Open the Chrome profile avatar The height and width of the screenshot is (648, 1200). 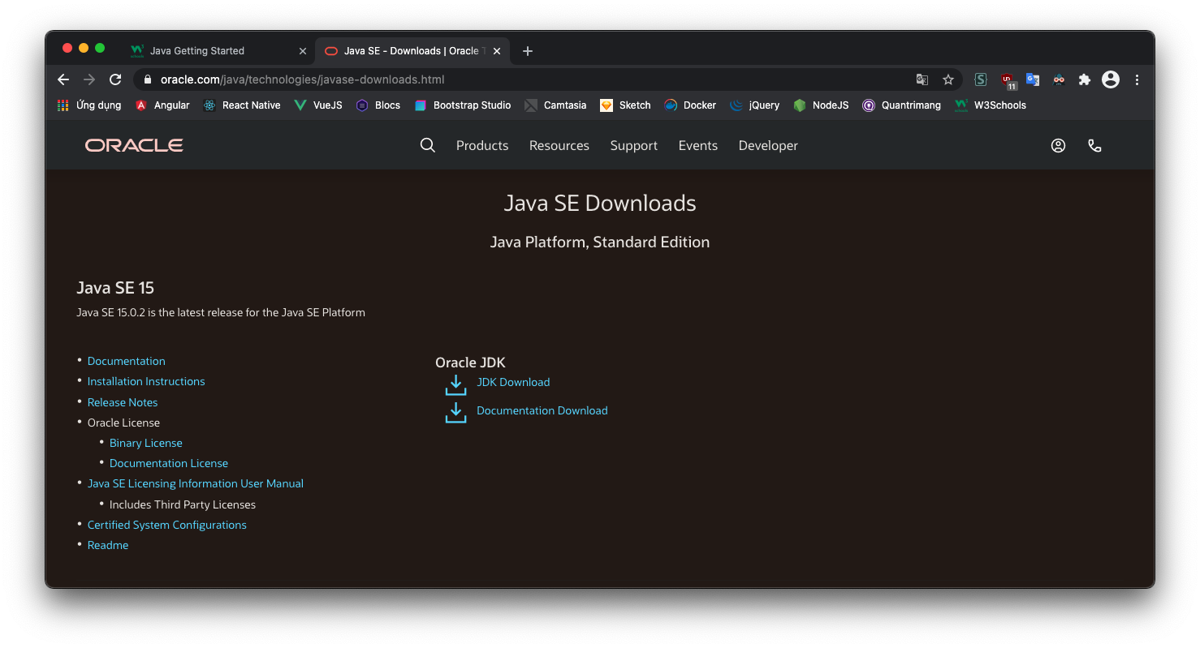1111,79
